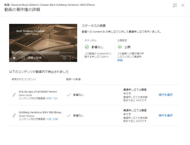Open the video player settings gear
The height and width of the screenshot is (145, 190).
64,58
